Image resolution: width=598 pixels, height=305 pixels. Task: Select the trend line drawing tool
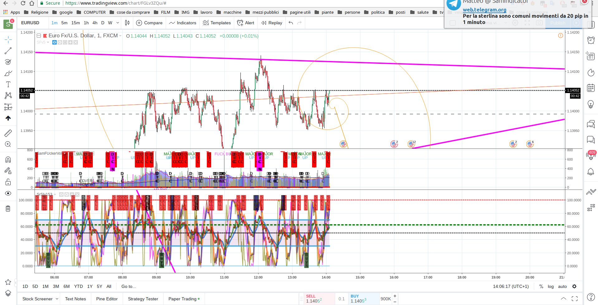point(8,51)
